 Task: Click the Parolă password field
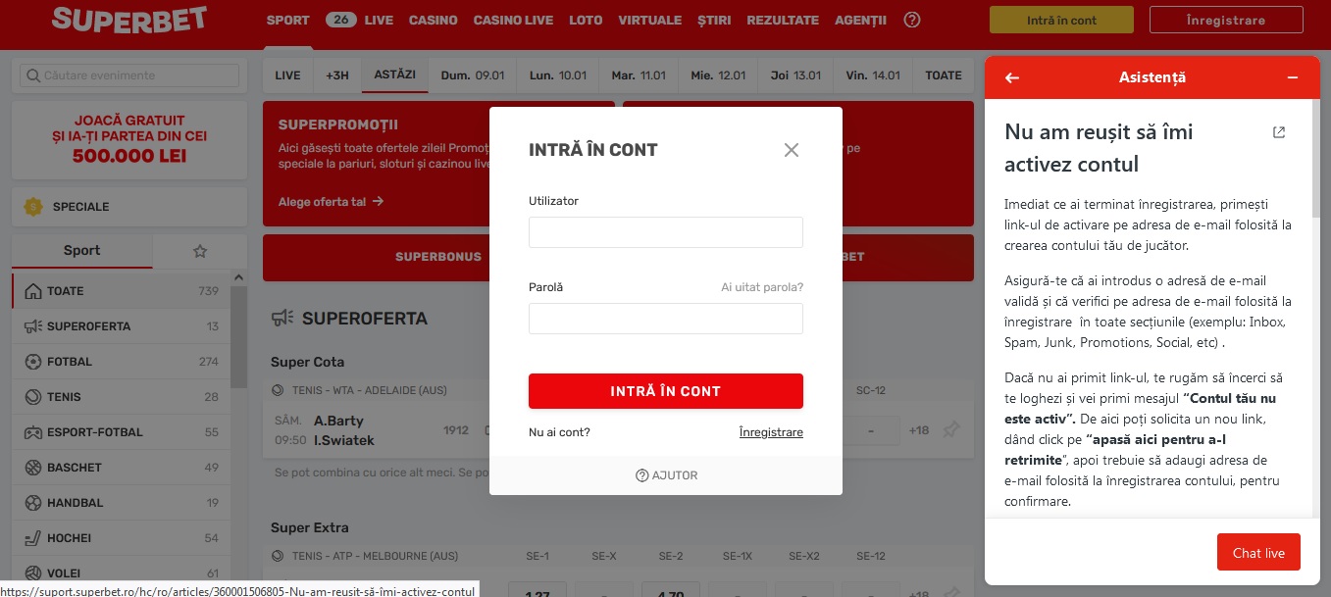[x=666, y=319]
